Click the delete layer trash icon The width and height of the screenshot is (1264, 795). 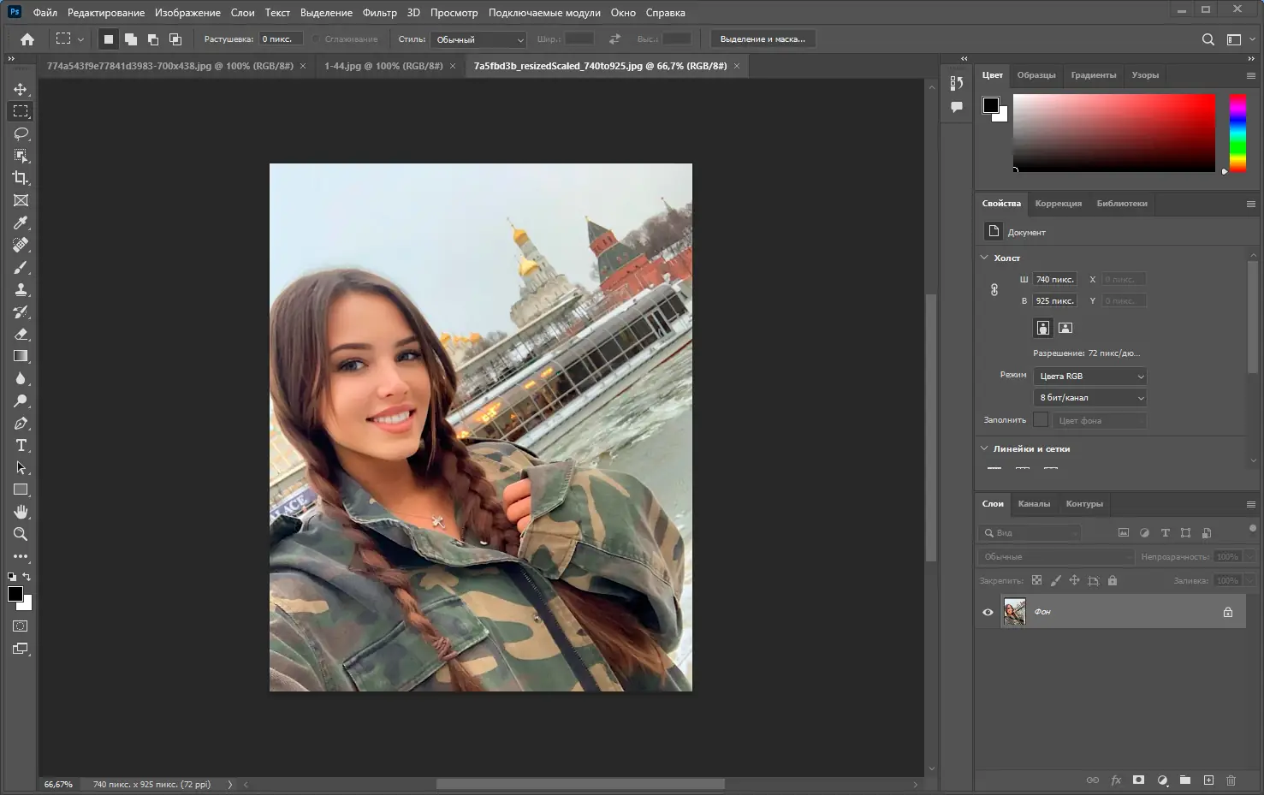tap(1231, 780)
